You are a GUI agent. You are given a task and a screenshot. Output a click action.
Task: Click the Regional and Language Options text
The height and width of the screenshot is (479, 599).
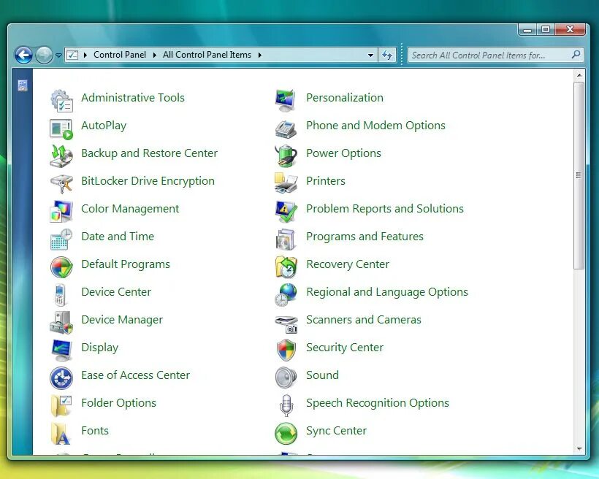387,292
